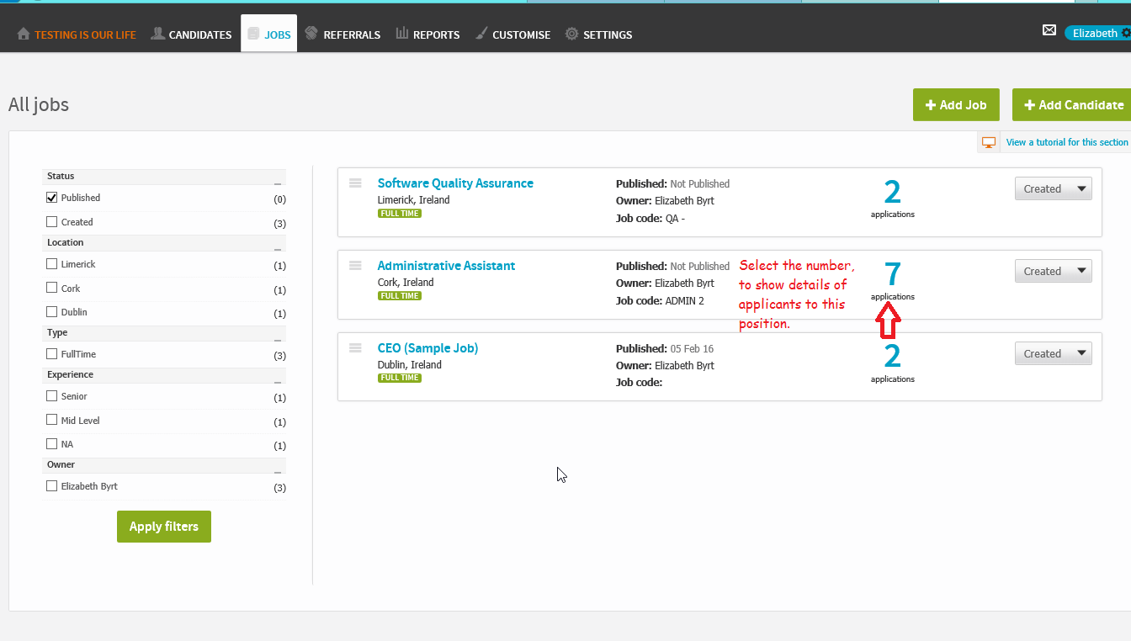
Task: Click drag handle icon for CEO (Sample Job)
Action: [355, 348]
